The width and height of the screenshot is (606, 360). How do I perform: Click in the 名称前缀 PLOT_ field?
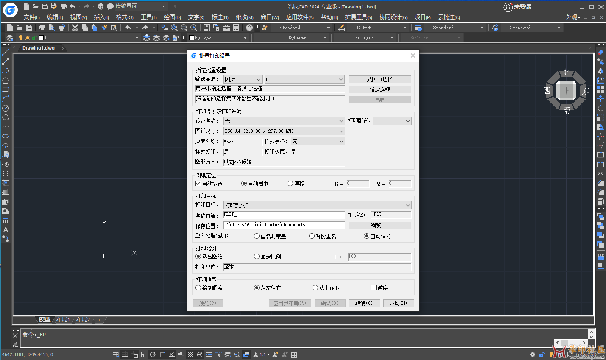(x=284, y=215)
